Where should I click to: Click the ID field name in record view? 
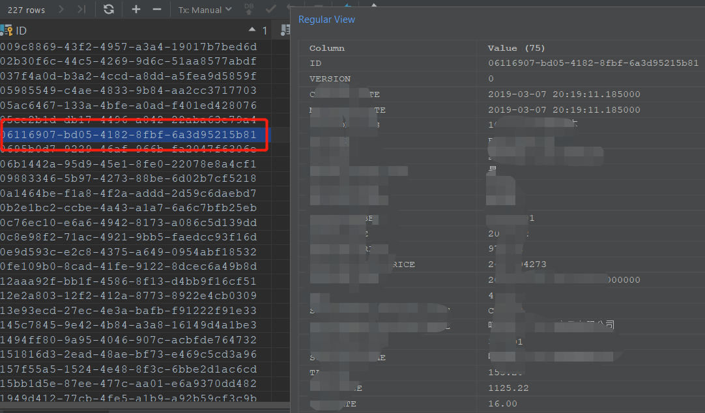click(x=315, y=63)
